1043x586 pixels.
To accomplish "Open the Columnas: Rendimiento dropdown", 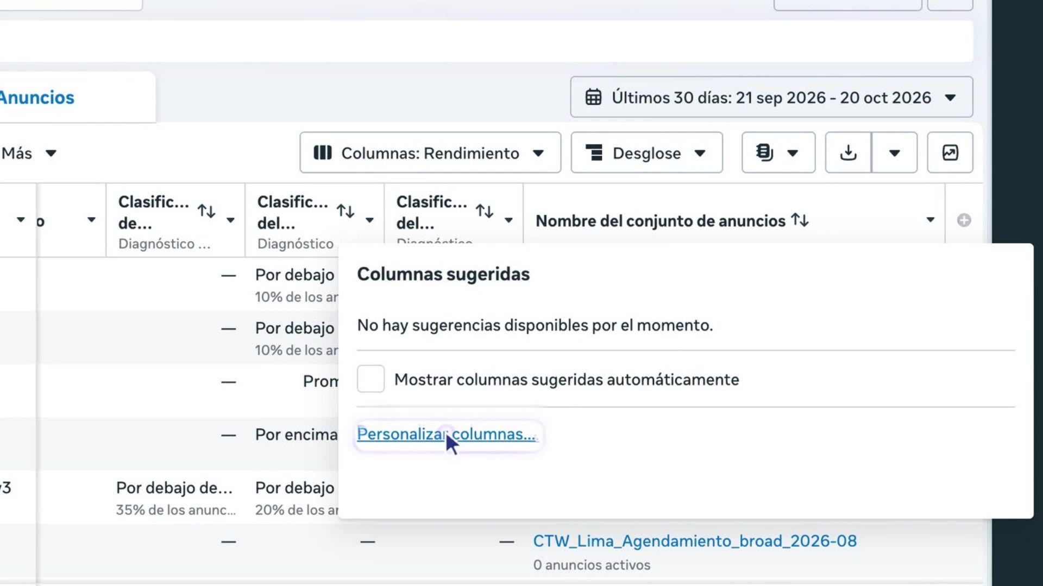I will (x=430, y=153).
